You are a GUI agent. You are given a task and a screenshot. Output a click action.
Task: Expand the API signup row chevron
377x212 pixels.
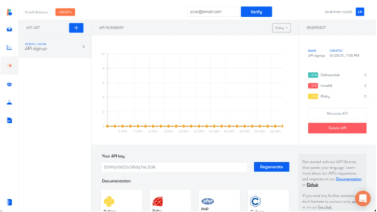click(x=83, y=46)
